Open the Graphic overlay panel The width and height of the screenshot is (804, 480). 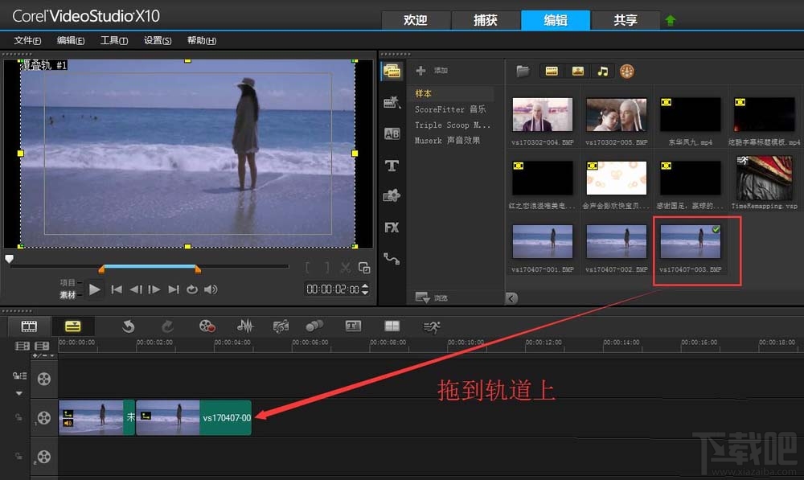[392, 195]
